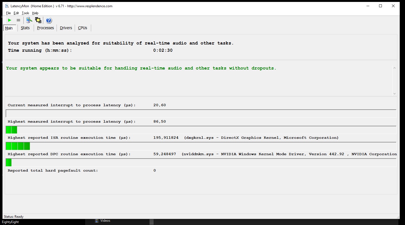Click the LatencyMon window title text
This screenshot has width=405, height=225.
coord(62,6)
